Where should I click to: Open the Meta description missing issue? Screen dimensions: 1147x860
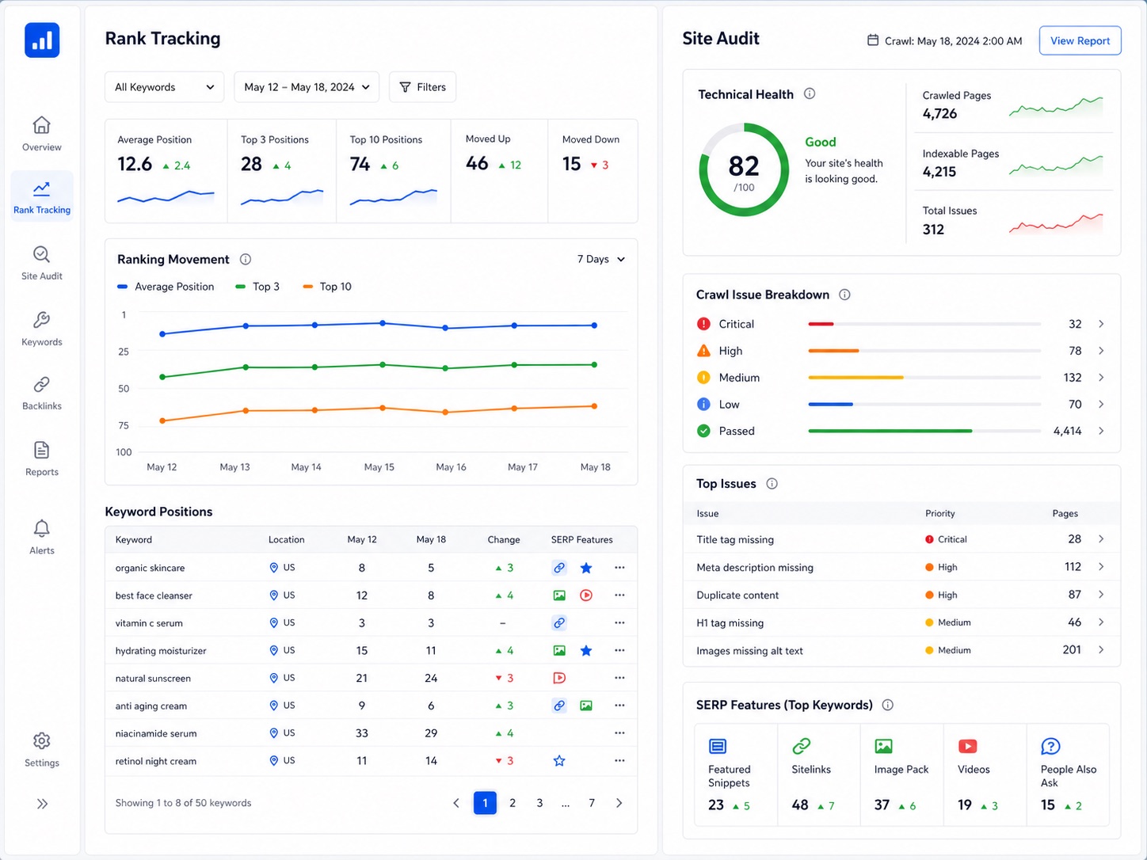coord(901,567)
